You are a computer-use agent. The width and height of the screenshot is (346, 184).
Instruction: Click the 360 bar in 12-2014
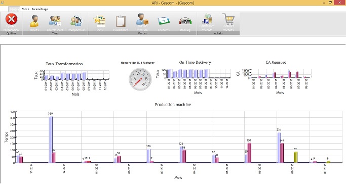[x=51, y=140]
